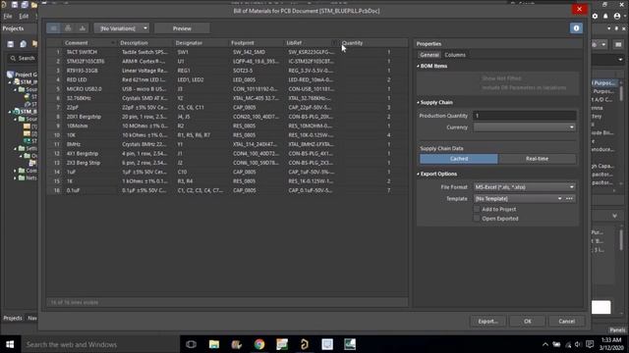Open the File menu in Altium
The height and width of the screenshot is (353, 629).
point(8,16)
